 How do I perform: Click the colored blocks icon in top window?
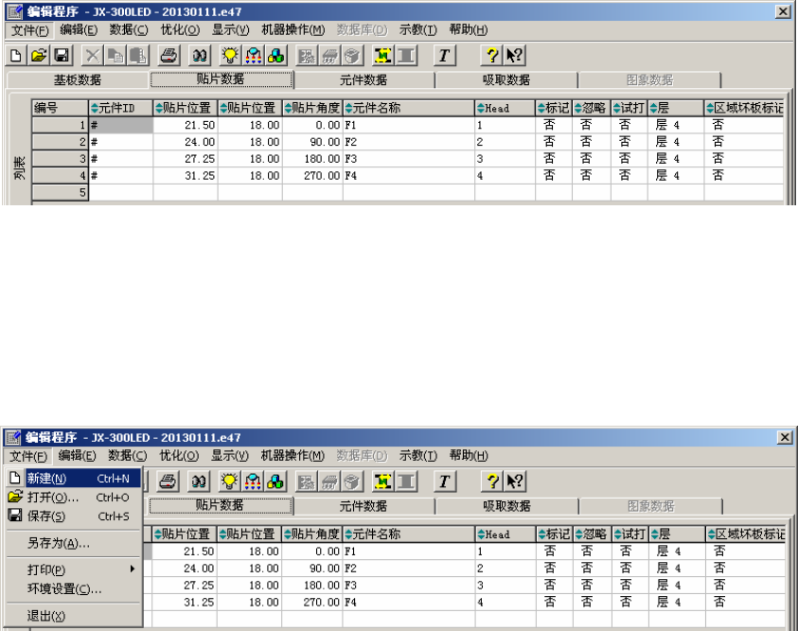click(x=275, y=56)
